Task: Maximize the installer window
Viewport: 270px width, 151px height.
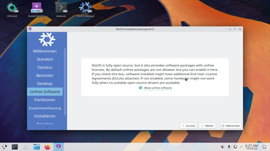Action: pos(235,29)
